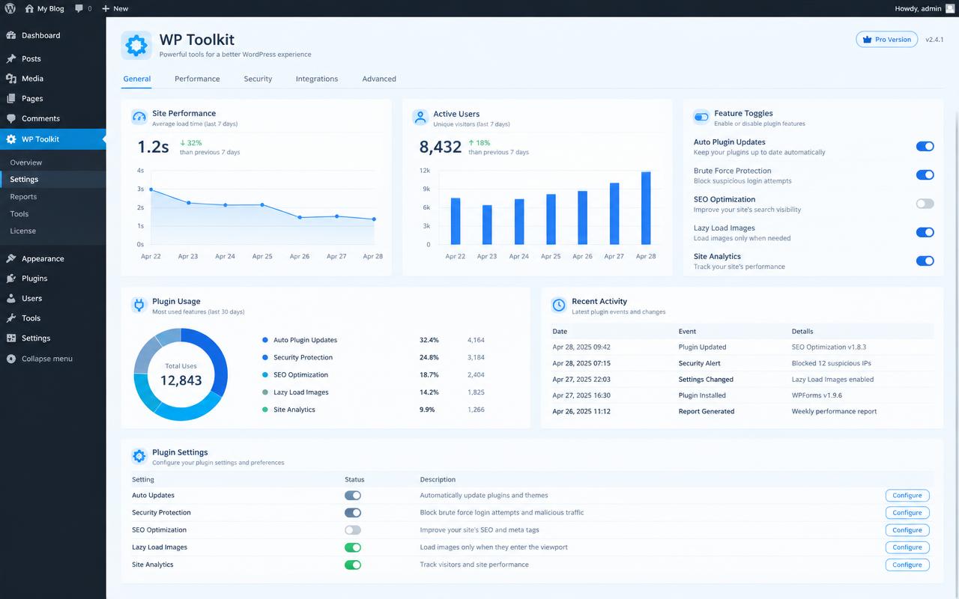959x599 pixels.
Task: Toggle Auto Updates status in Plugin Settings
Action: tap(353, 496)
